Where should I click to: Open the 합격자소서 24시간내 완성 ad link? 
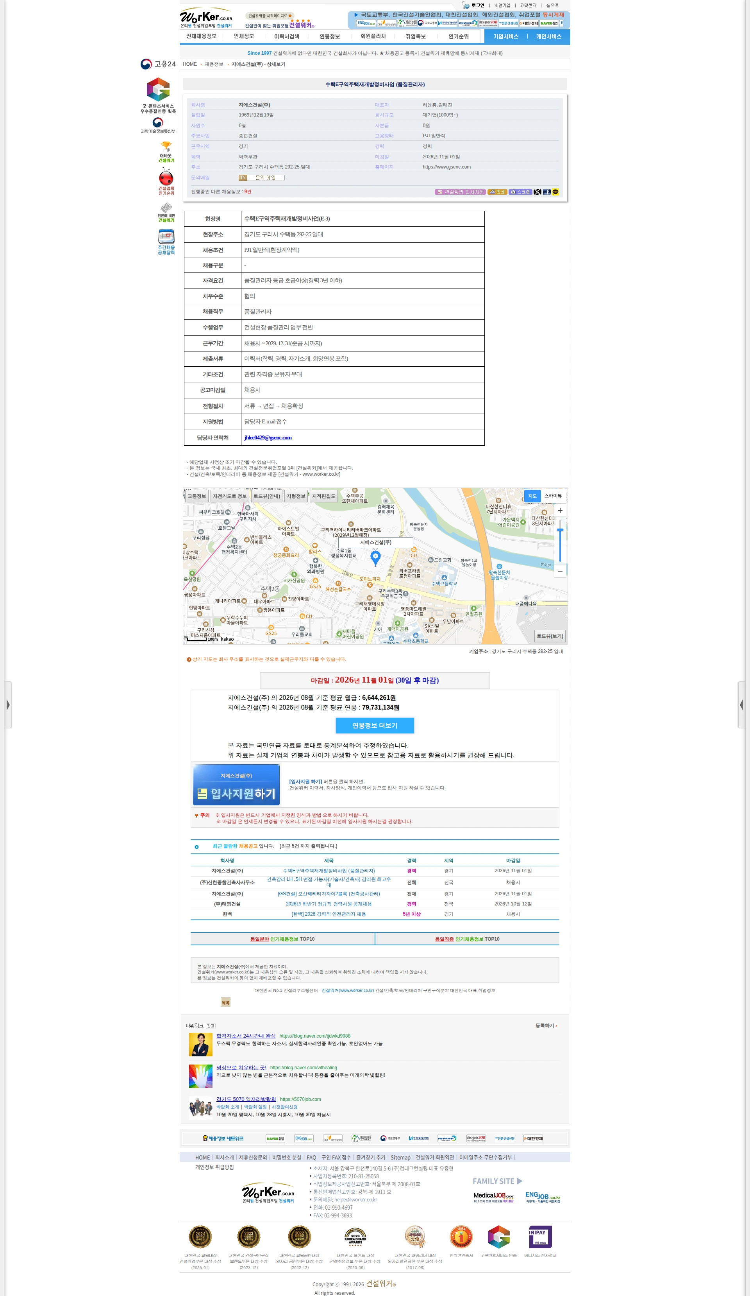(246, 1036)
